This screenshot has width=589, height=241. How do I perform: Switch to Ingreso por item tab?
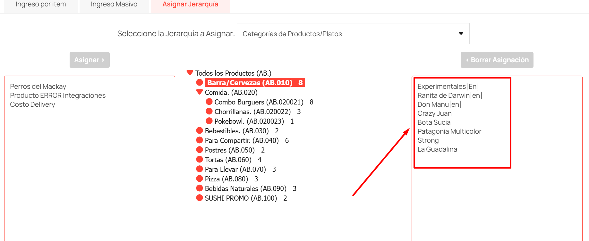click(x=41, y=4)
